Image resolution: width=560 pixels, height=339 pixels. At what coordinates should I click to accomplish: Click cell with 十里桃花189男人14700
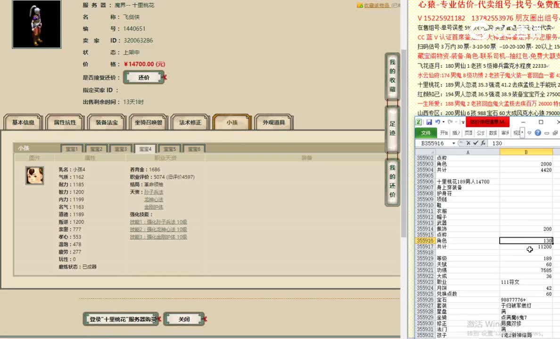468,182
